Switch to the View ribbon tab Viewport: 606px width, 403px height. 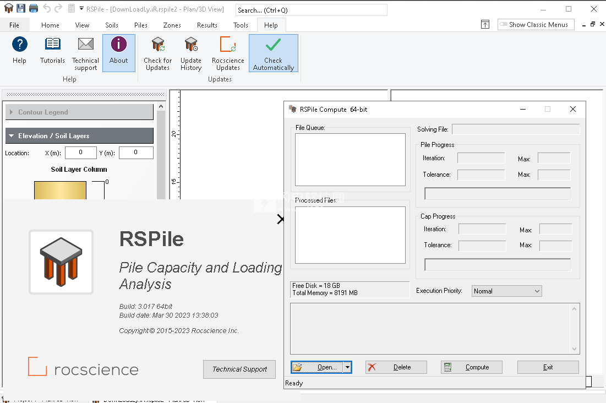[x=83, y=25]
